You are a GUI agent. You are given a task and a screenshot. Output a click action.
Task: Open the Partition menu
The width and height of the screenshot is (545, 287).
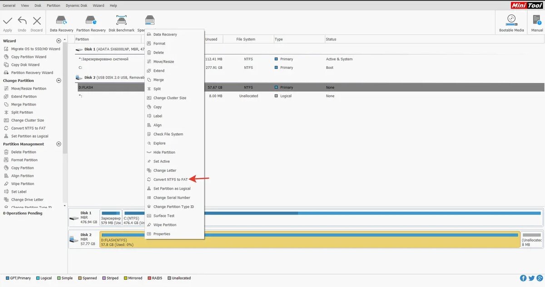click(53, 5)
